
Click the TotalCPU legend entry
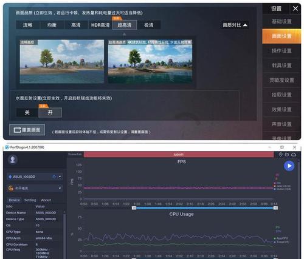click(x=282, y=242)
